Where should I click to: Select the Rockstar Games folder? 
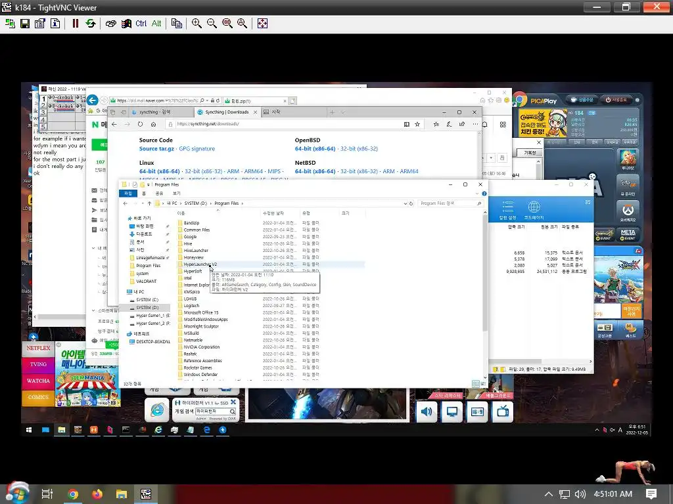[x=198, y=367]
